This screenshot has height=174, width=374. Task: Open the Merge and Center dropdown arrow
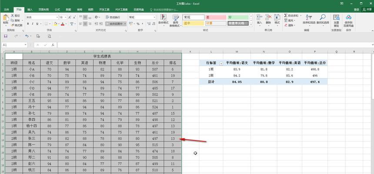[125, 24]
